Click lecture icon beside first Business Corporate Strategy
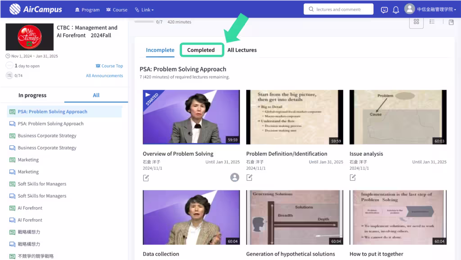This screenshot has height=260, width=461. tap(12, 136)
